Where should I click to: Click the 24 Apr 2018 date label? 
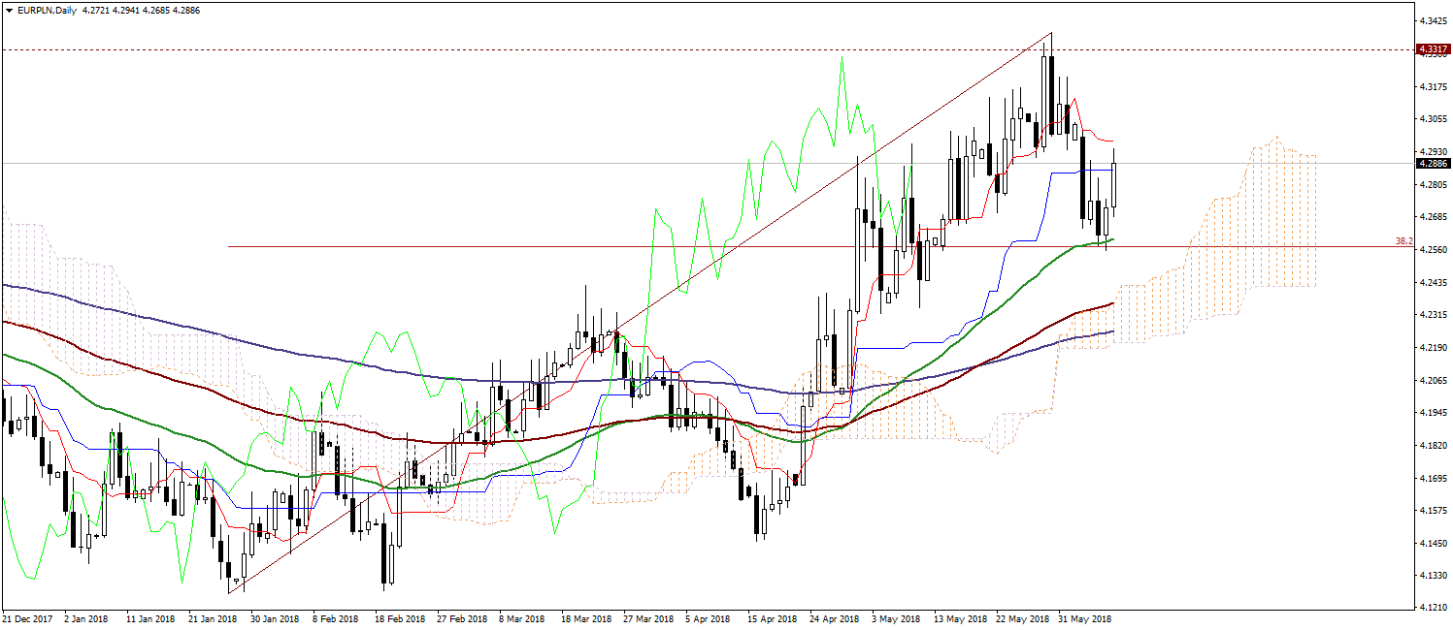pyautogui.click(x=834, y=618)
